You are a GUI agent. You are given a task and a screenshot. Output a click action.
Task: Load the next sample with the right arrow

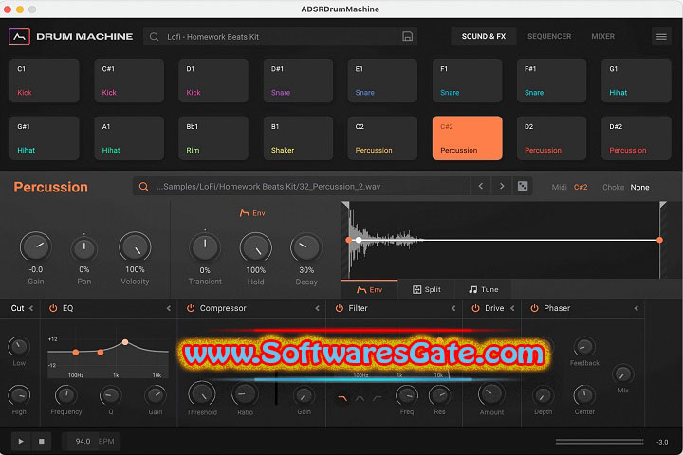(502, 186)
